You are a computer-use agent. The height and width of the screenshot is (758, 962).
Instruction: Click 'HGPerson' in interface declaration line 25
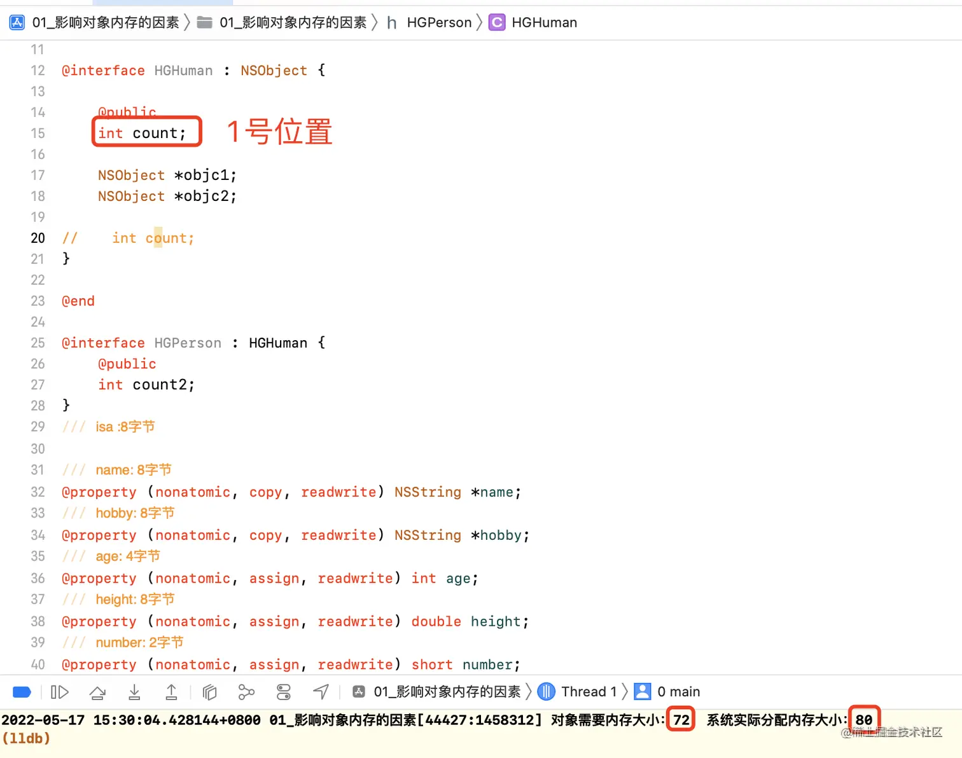[188, 343]
